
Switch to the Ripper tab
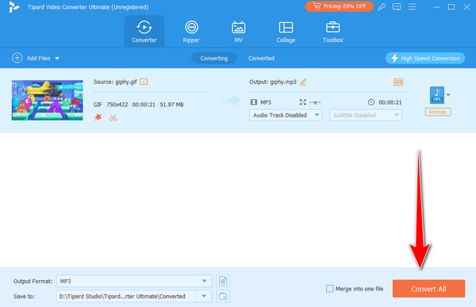(191, 32)
